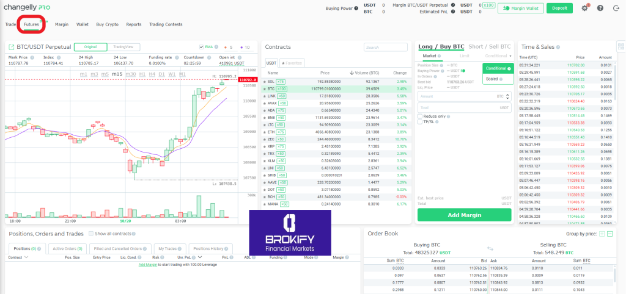Open the Futures tab

click(x=31, y=24)
